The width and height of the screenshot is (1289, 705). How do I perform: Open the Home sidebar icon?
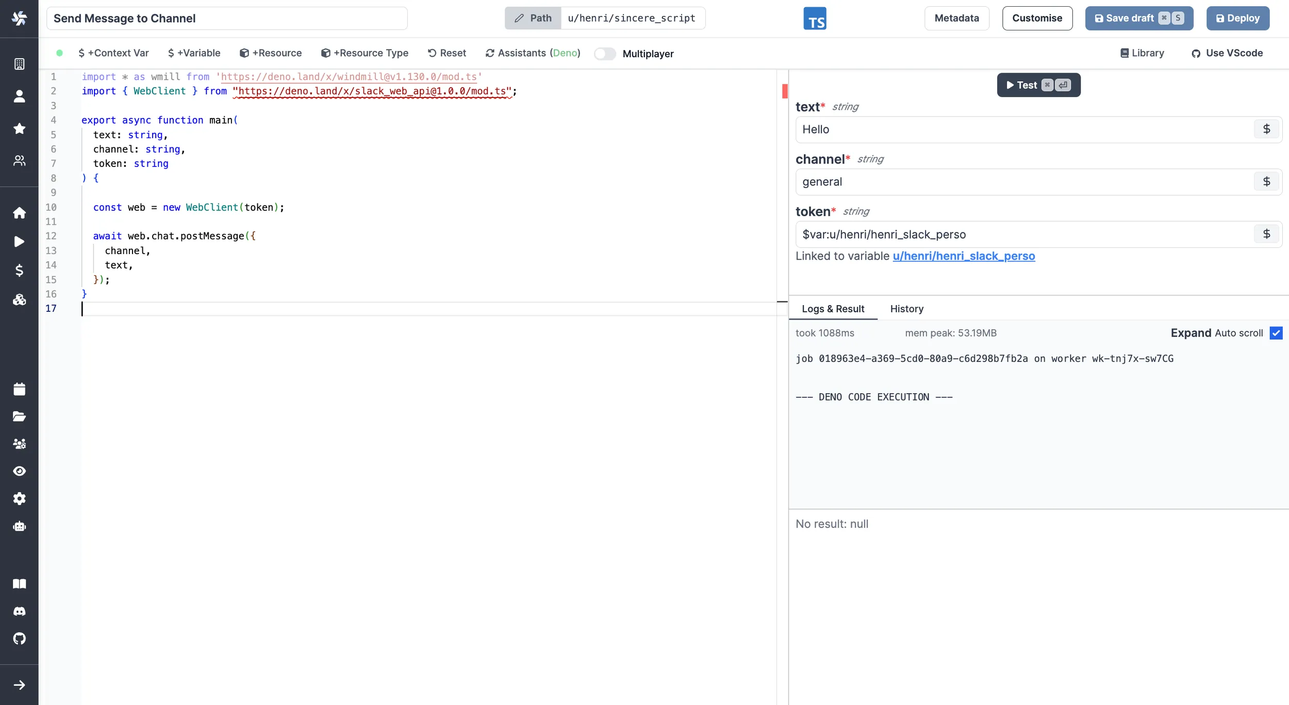(19, 213)
